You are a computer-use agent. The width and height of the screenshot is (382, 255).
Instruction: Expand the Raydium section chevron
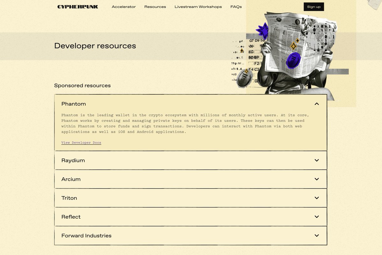(x=316, y=160)
